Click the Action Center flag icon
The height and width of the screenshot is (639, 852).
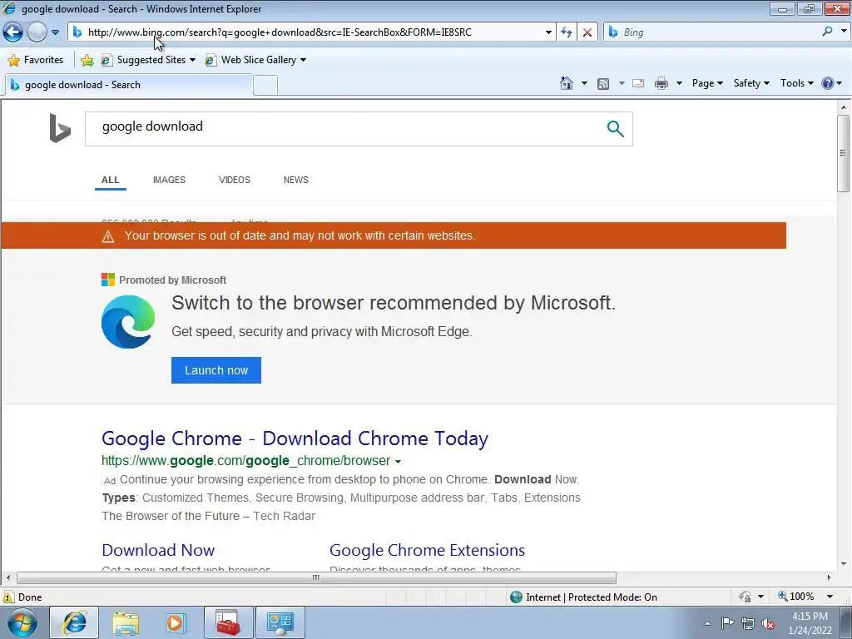click(727, 623)
